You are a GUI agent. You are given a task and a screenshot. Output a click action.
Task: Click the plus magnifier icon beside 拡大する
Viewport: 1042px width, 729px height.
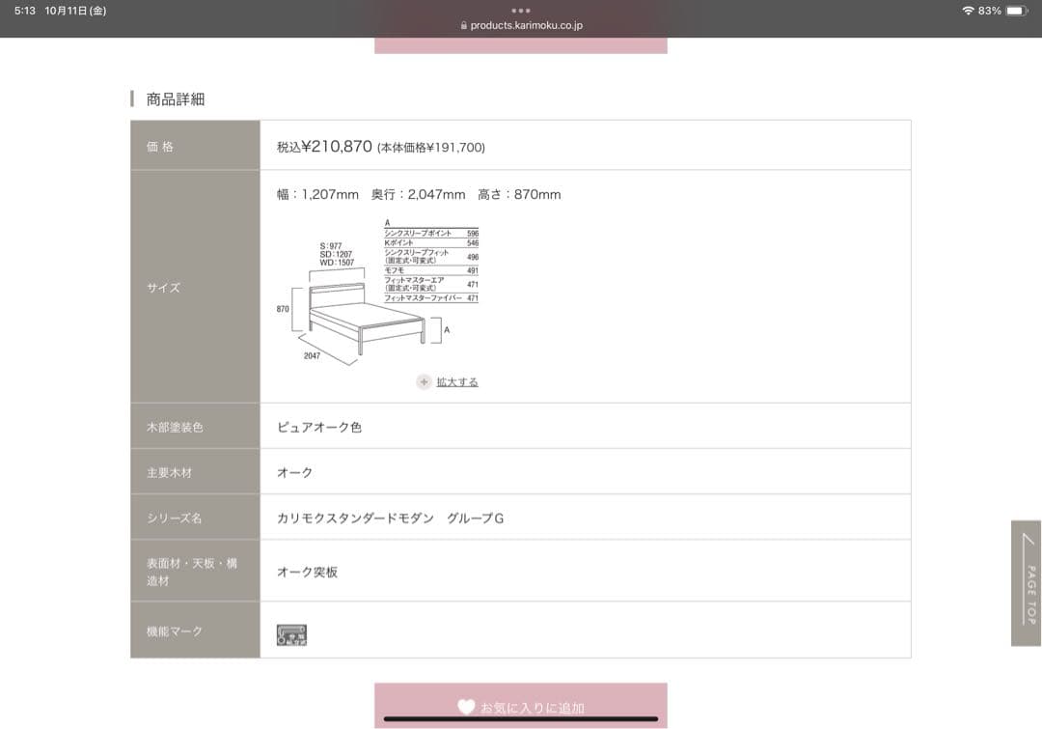click(424, 381)
